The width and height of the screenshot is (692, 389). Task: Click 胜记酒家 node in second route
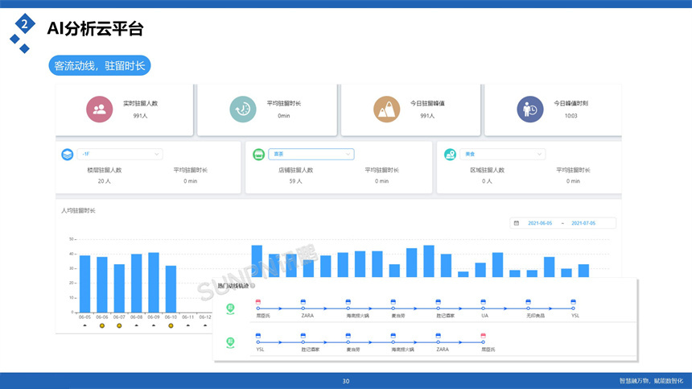(303, 341)
